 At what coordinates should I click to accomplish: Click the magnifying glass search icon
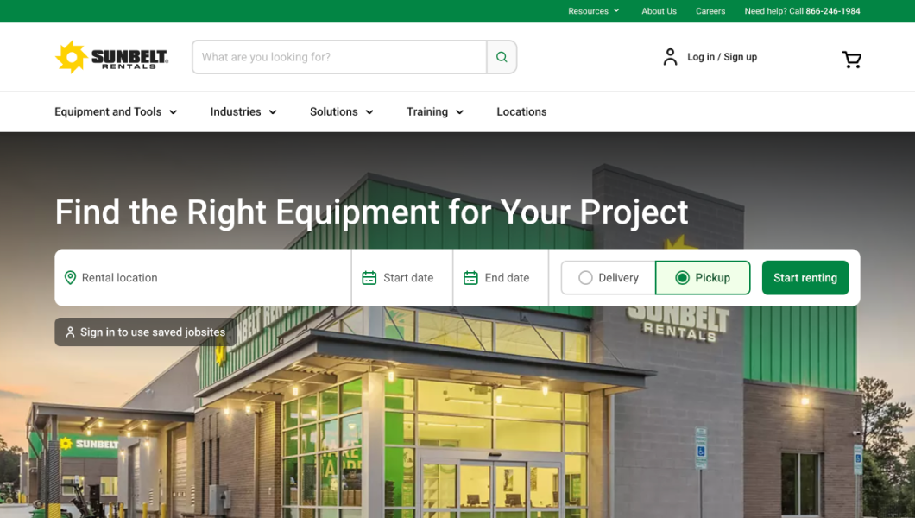click(x=502, y=57)
